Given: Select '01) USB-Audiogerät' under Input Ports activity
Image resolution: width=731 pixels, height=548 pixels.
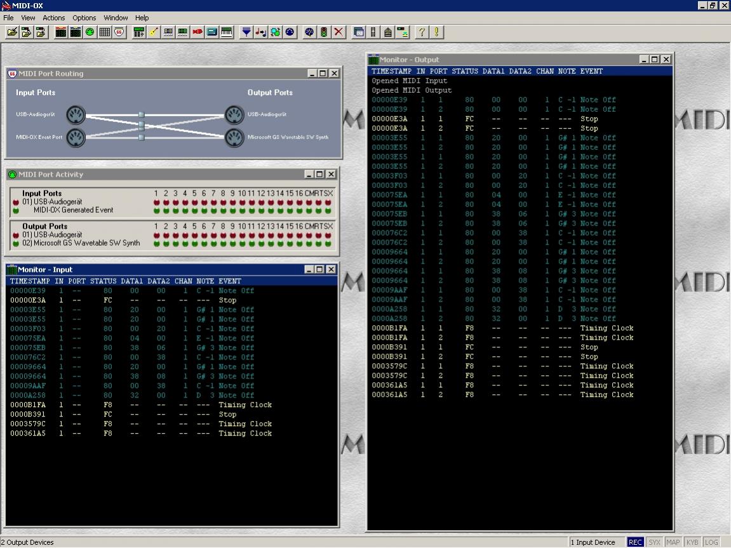Looking at the screenshot, I should tap(52, 201).
